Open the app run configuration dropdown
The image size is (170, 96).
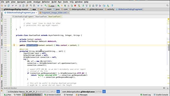pyautogui.click(x=52, y=6)
